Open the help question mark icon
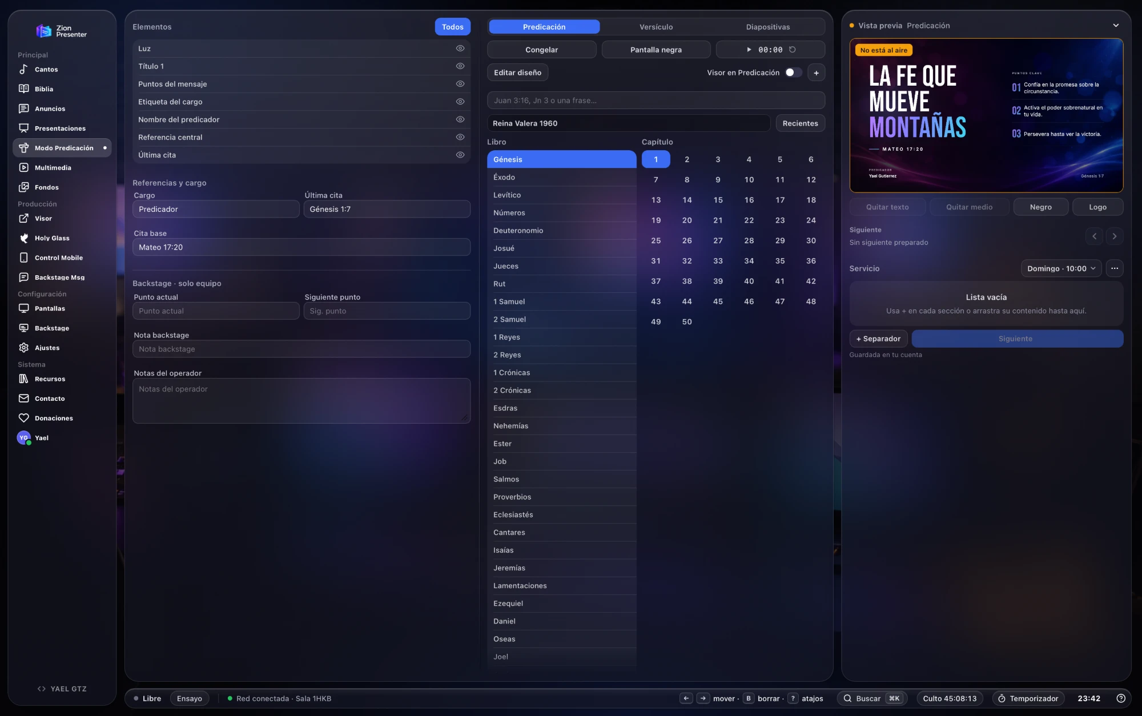 (1121, 698)
